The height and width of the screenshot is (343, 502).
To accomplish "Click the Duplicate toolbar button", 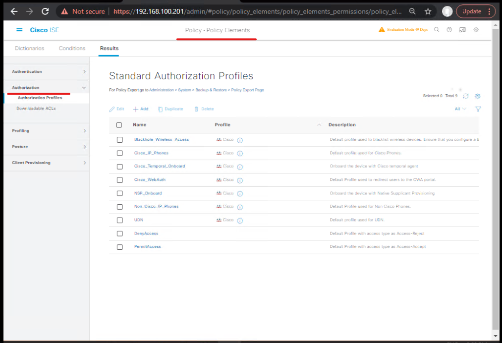I will pos(170,109).
